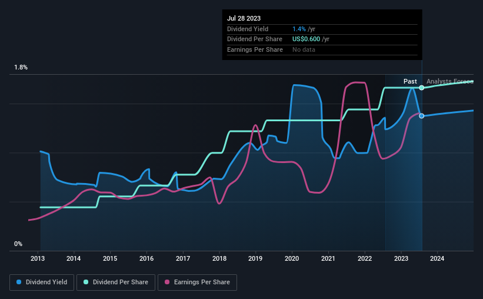Click the 2017 x-axis label

click(x=183, y=258)
